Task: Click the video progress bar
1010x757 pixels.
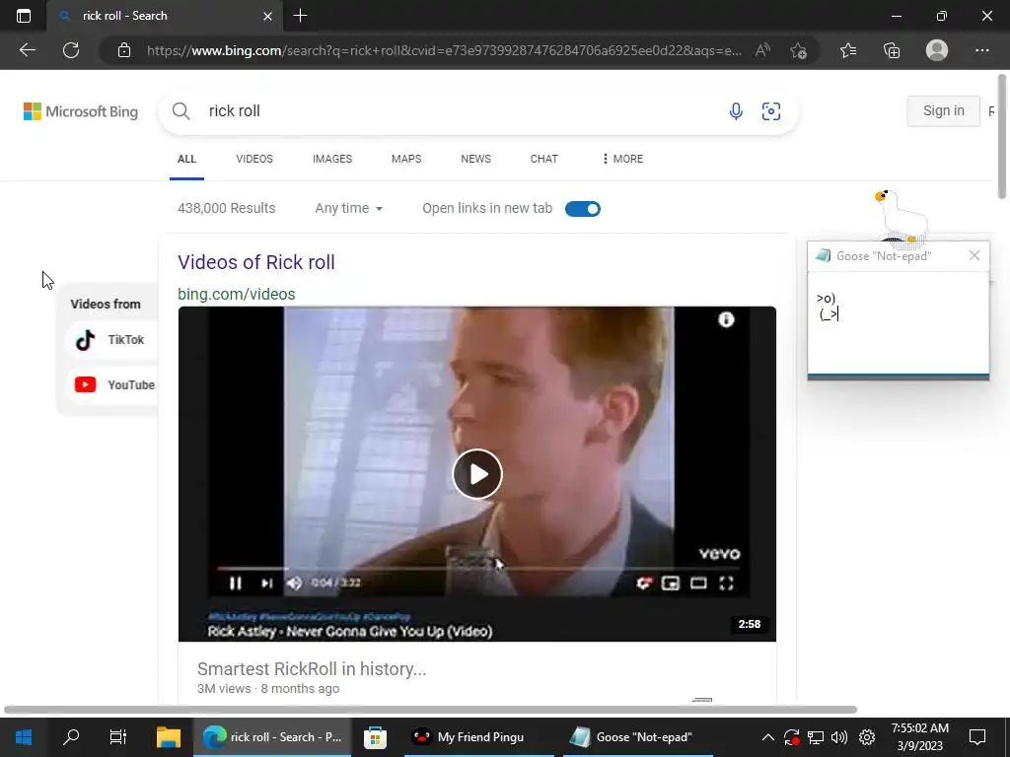Action: click(x=478, y=569)
